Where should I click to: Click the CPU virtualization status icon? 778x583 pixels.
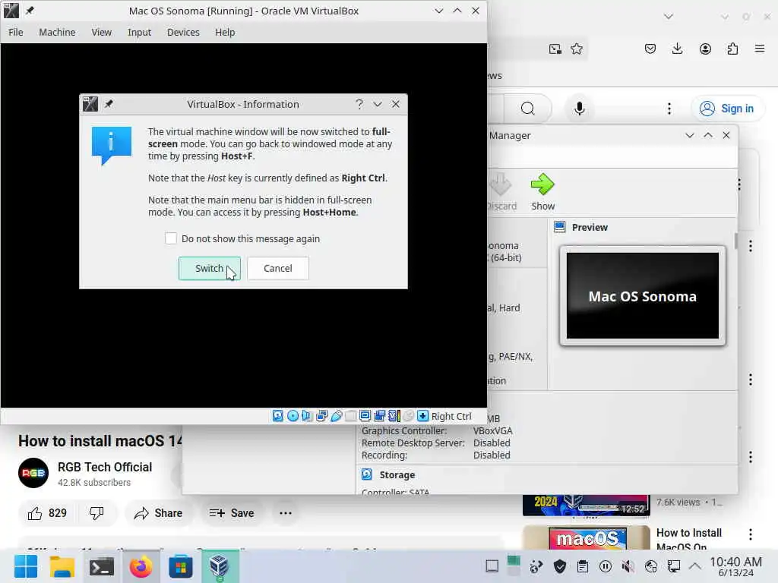pyautogui.click(x=394, y=416)
